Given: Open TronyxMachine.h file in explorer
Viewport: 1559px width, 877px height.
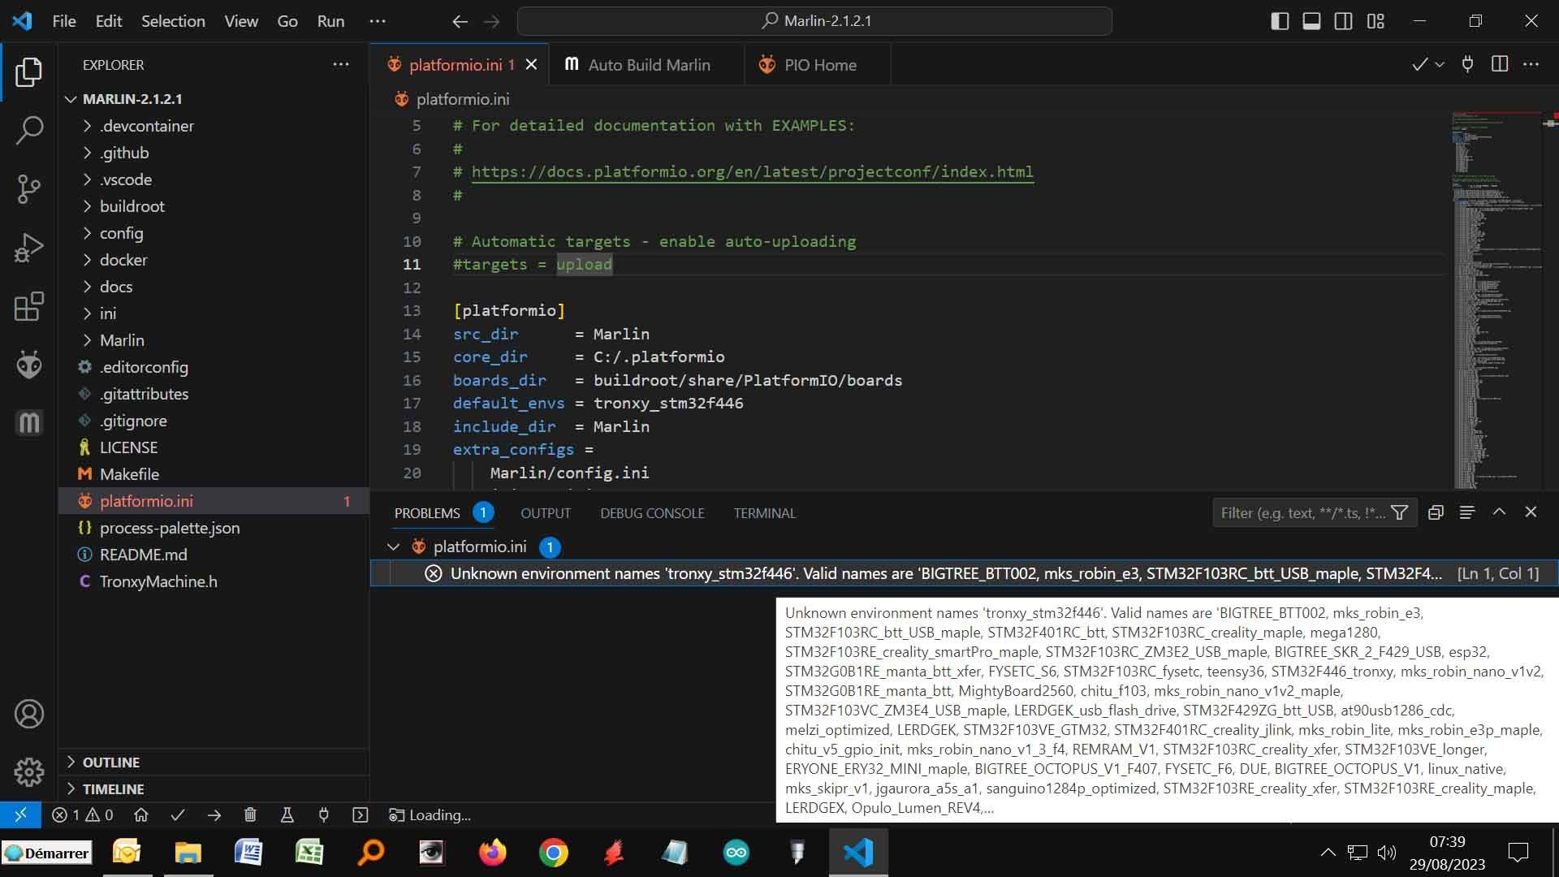Looking at the screenshot, I should pyautogui.click(x=158, y=581).
